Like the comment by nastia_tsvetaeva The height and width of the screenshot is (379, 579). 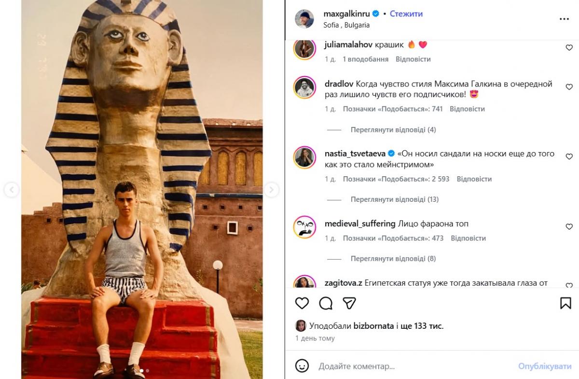tap(569, 157)
